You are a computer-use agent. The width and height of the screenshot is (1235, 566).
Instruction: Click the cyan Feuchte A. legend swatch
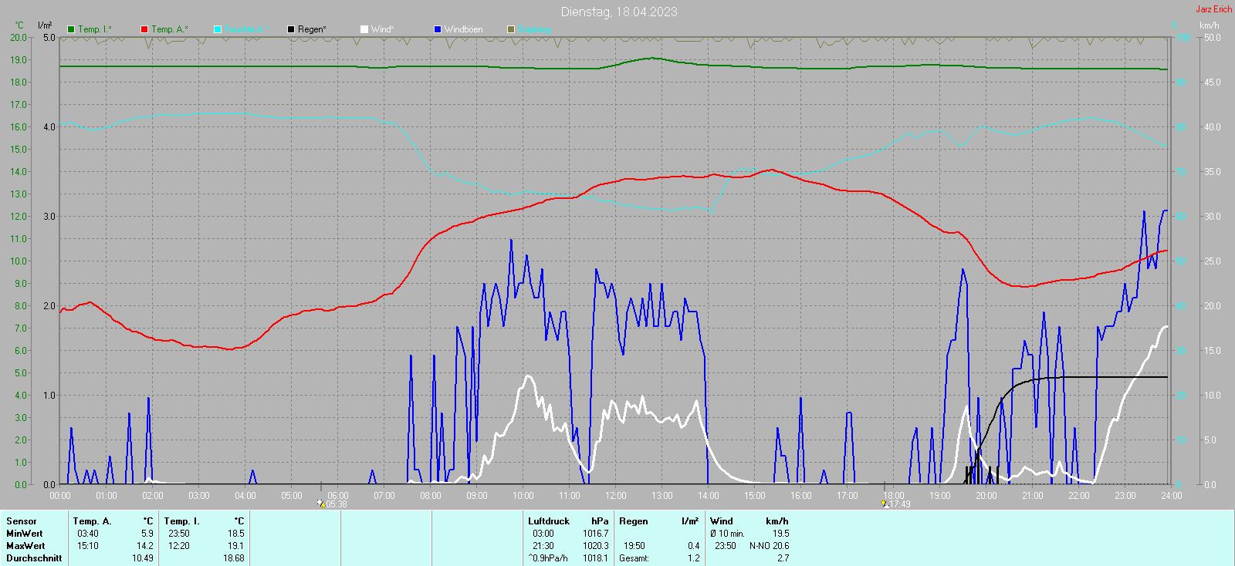pyautogui.click(x=218, y=29)
